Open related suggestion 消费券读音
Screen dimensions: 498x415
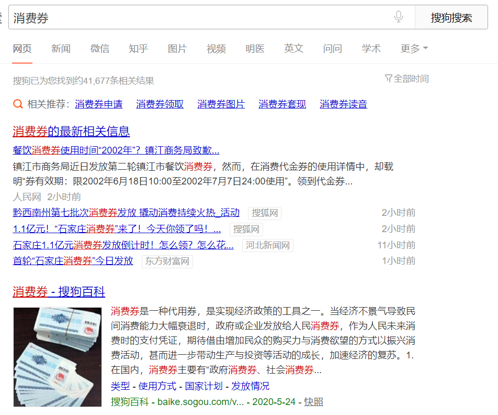point(343,104)
